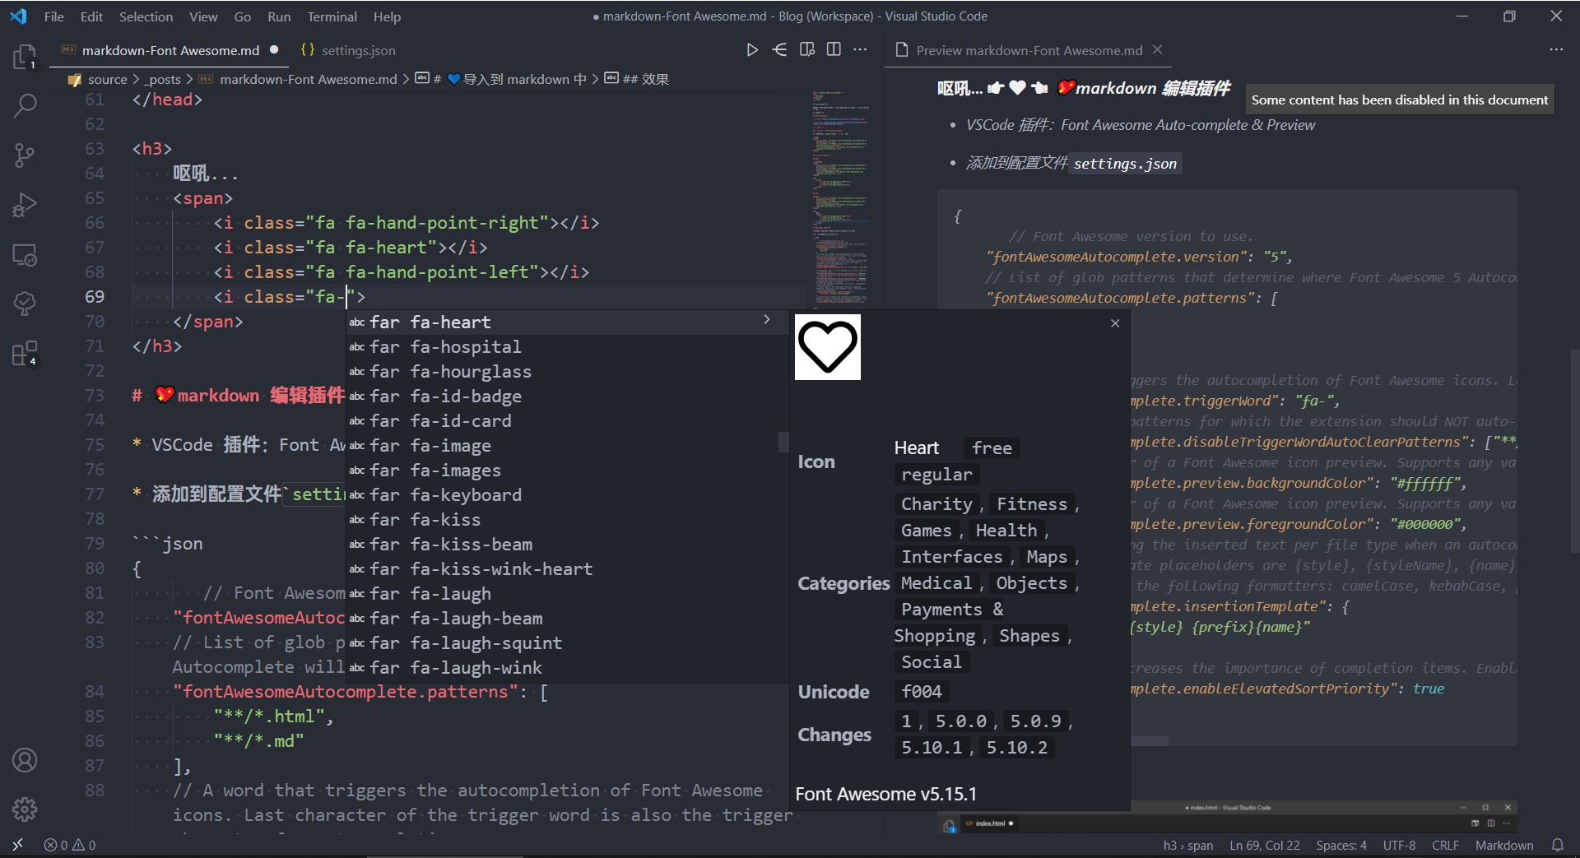This screenshot has width=1580, height=858.
Task: Open the Selection menu
Action: [x=146, y=16]
